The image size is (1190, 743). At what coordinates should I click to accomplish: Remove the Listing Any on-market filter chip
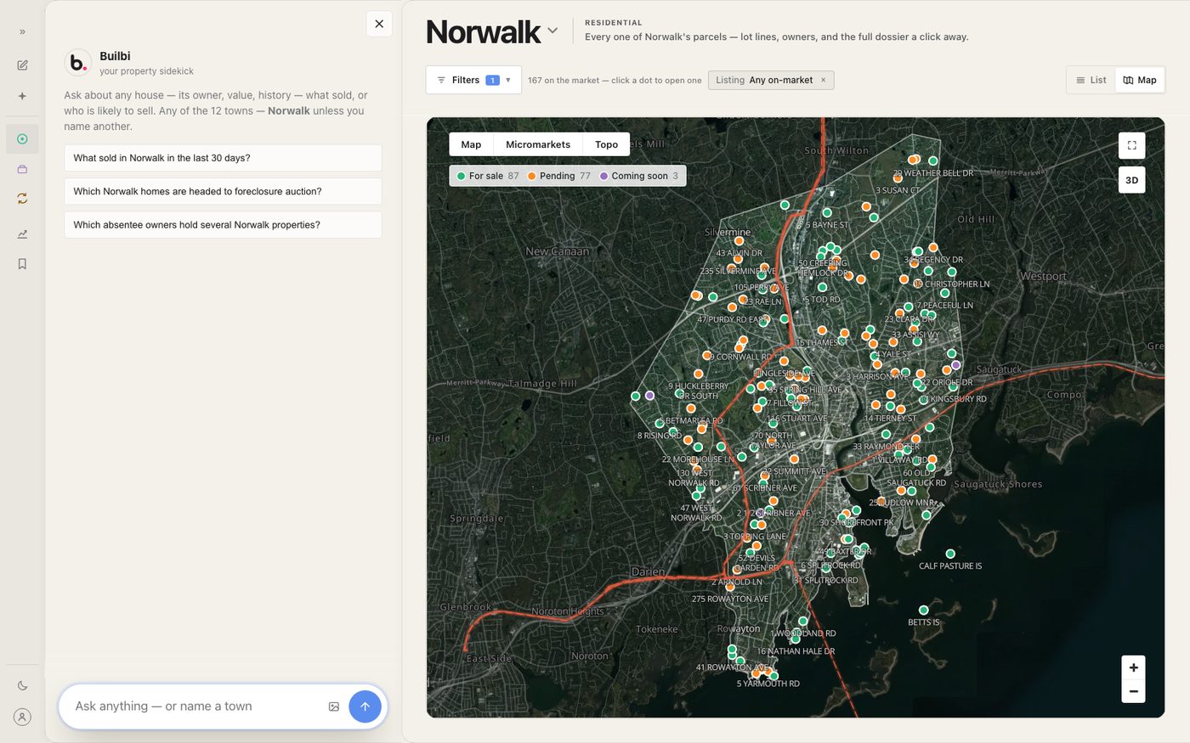(x=823, y=81)
